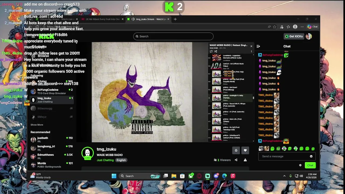Close the WAGE MOBB RADIO playlist panel
The width and height of the screenshot is (345, 194).
[251, 46]
